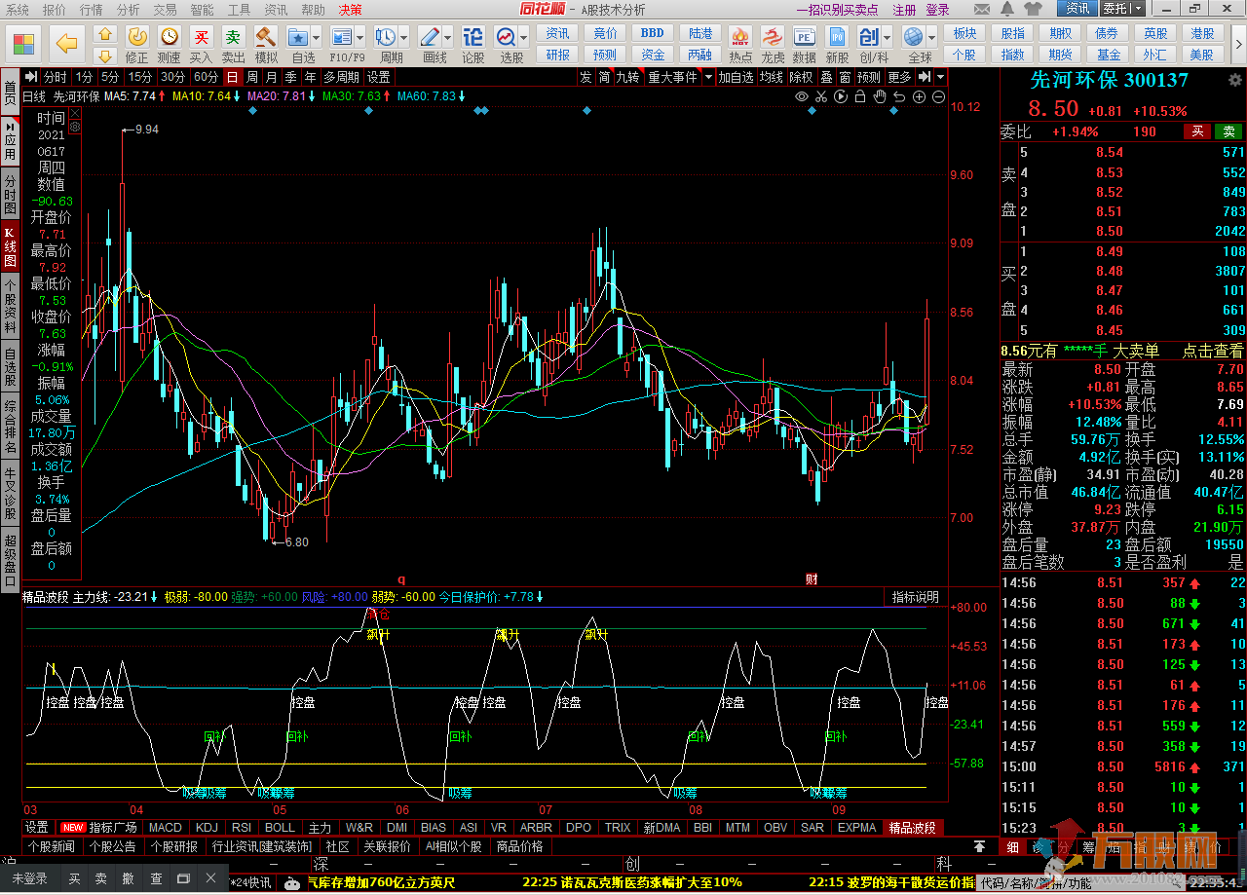This screenshot has height=895, width=1247.
Task: Click the 注册 register link
Action: tap(905, 9)
